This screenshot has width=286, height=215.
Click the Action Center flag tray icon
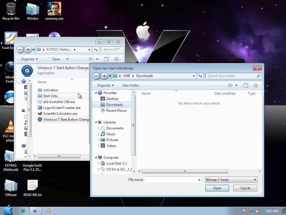244,211
